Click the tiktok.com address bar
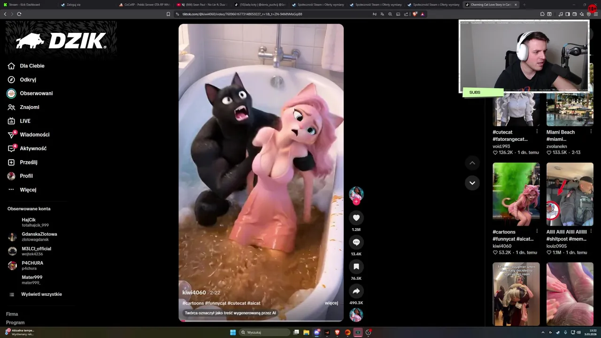The width and height of the screenshot is (601, 338). click(272, 14)
